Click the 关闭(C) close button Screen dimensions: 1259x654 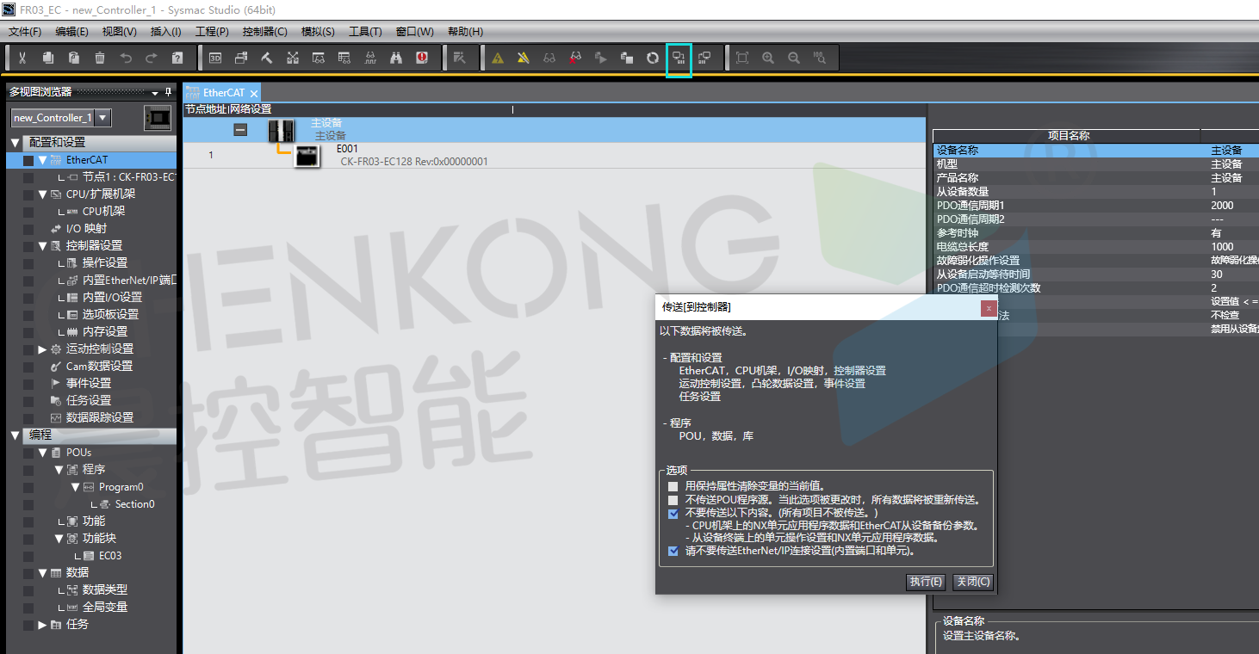[x=973, y=582]
